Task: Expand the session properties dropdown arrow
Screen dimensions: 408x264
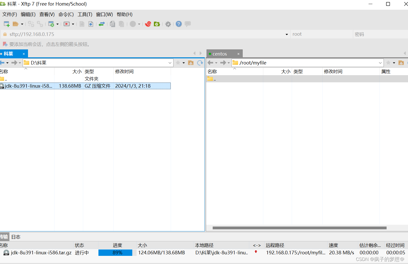Action: pos(57,24)
